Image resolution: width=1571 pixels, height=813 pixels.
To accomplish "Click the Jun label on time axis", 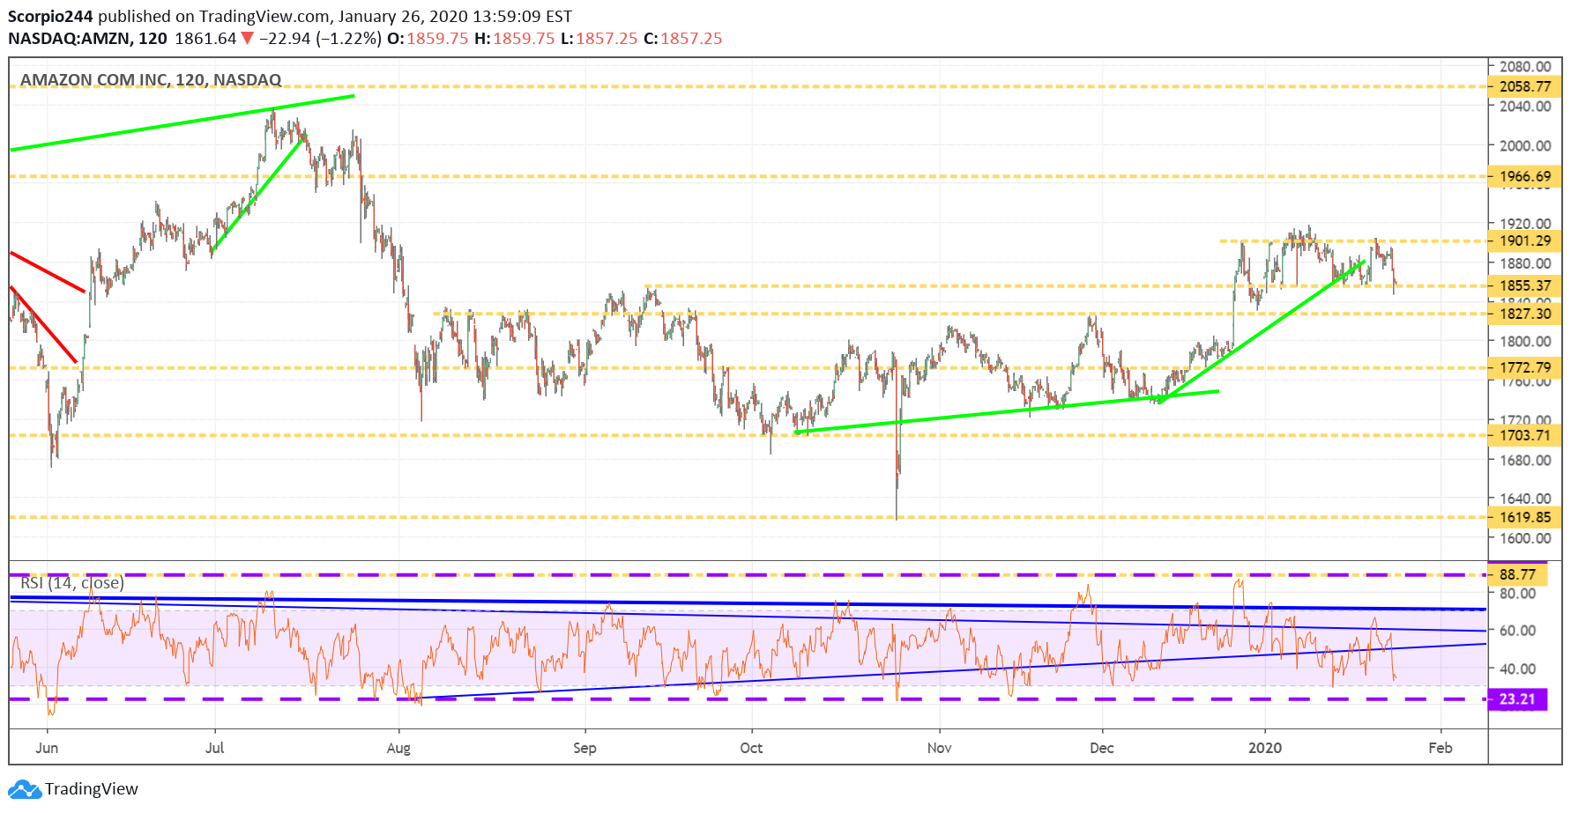I will 47,748.
